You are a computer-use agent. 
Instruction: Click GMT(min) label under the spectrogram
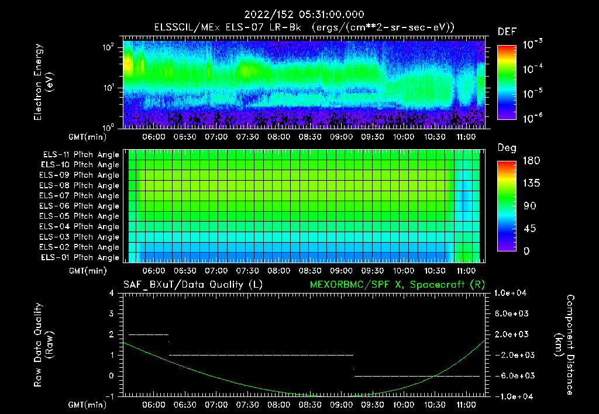pyautogui.click(x=88, y=137)
